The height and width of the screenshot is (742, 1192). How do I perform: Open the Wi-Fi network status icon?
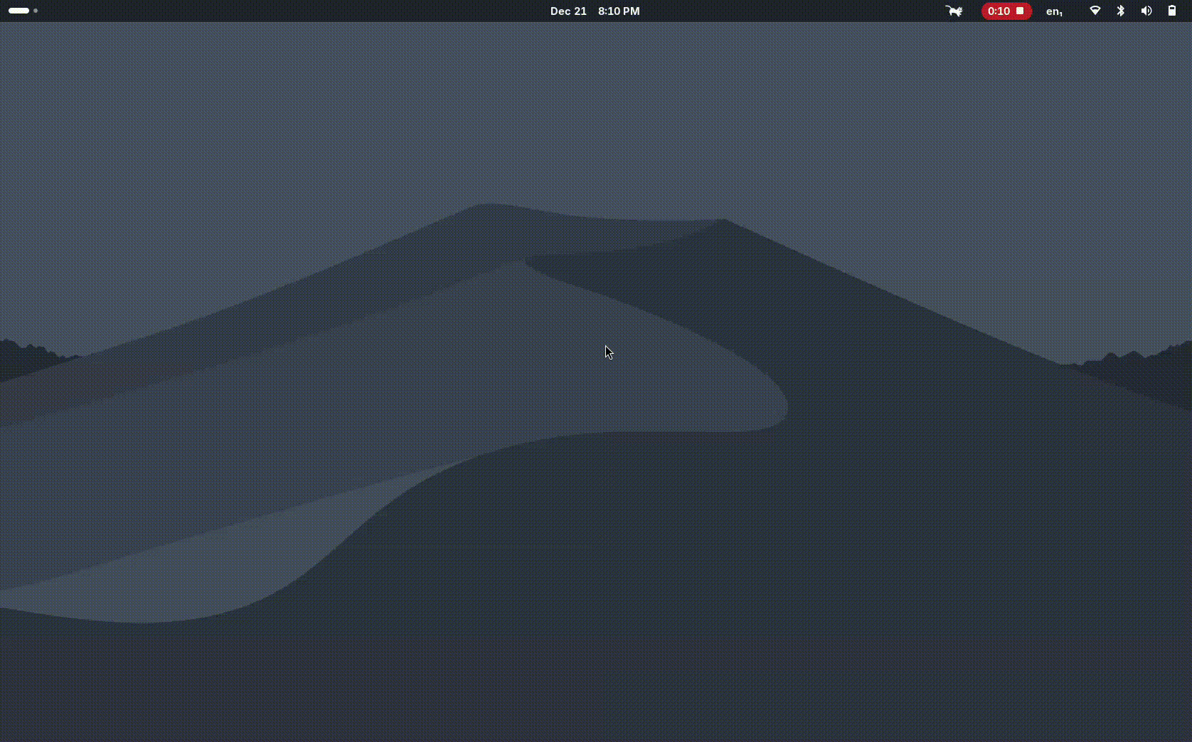point(1095,11)
